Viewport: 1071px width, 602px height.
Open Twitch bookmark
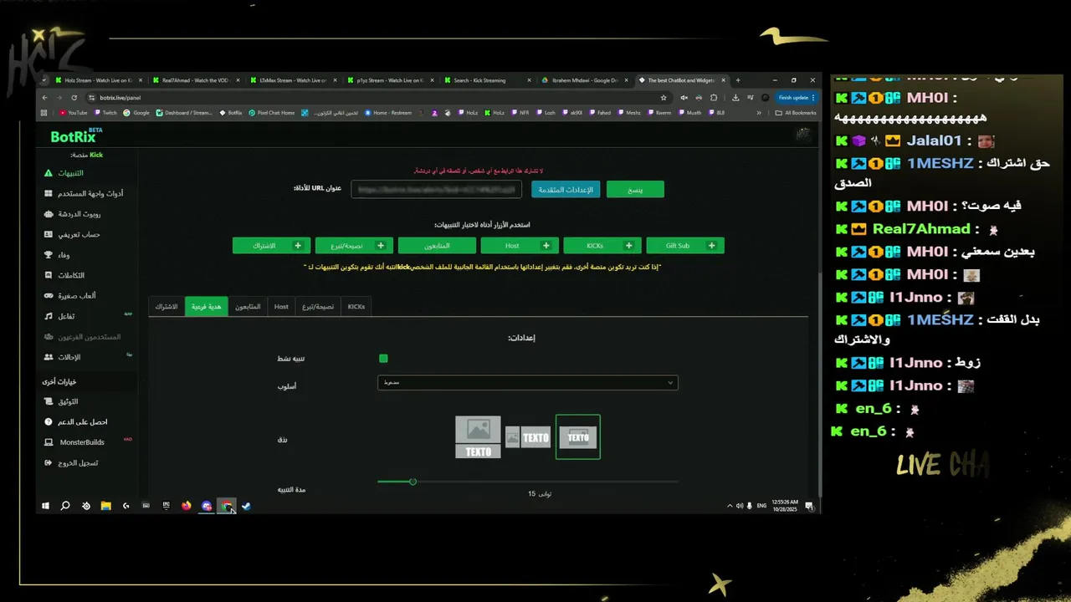tap(105, 113)
